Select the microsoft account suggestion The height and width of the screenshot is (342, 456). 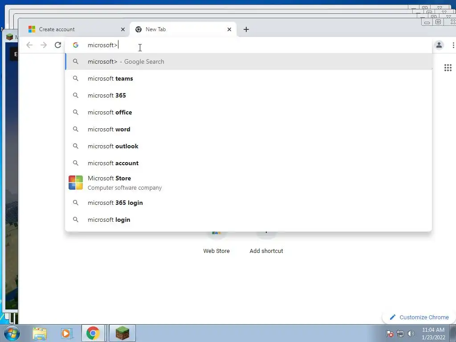248,163
